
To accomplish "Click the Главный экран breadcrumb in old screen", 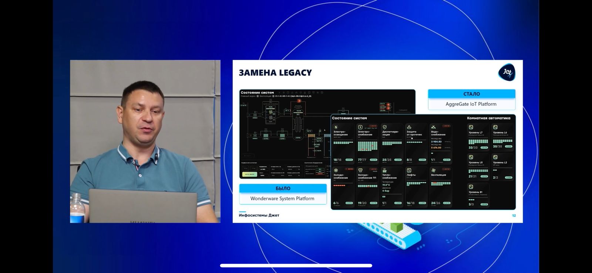I will [248, 96].
